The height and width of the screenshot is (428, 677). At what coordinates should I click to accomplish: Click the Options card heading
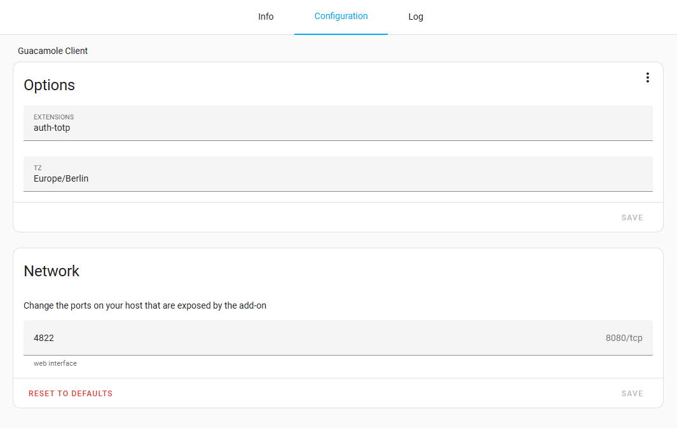click(50, 85)
